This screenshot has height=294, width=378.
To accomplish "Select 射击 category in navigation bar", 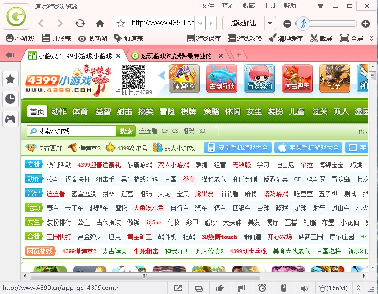I will 124,112.
